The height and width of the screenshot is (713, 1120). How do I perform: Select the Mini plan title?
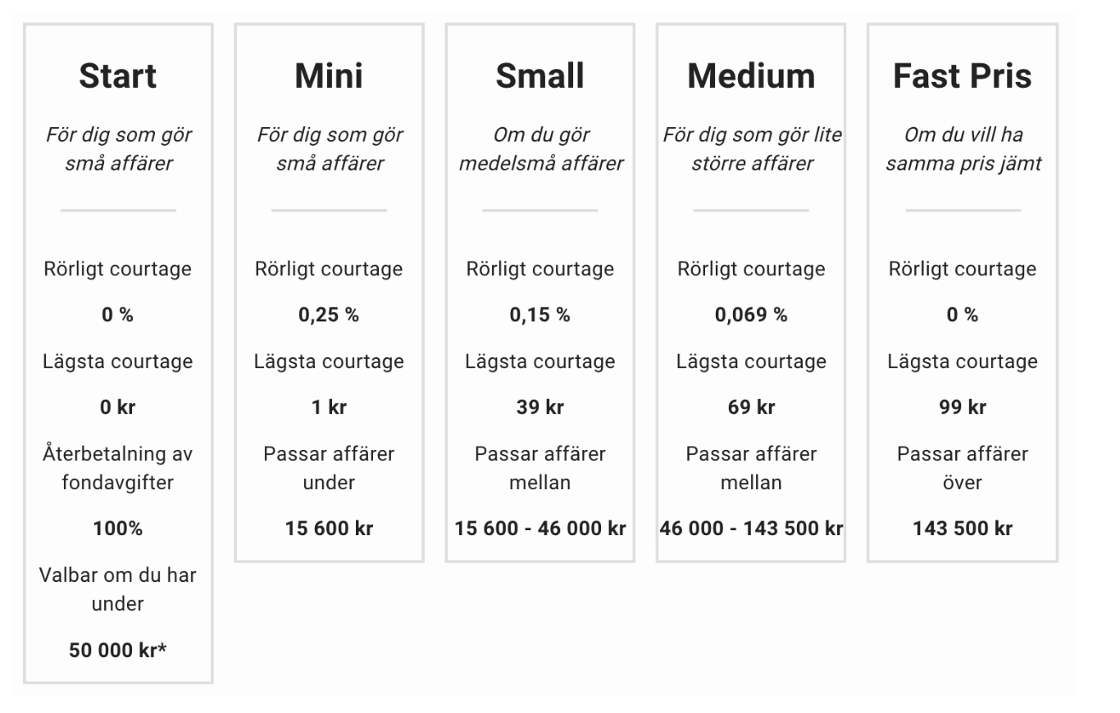[x=329, y=76]
